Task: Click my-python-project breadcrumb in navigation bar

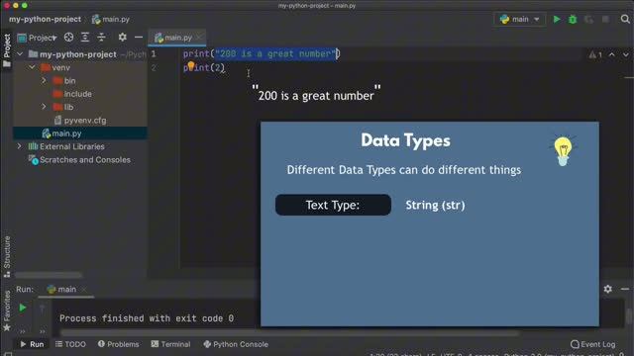Action: coord(45,19)
